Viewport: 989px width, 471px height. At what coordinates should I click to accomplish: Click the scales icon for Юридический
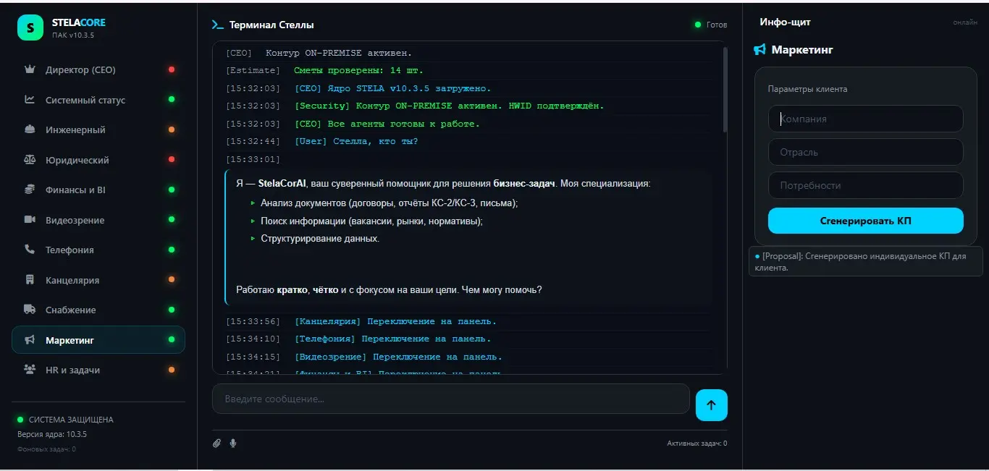click(x=30, y=160)
